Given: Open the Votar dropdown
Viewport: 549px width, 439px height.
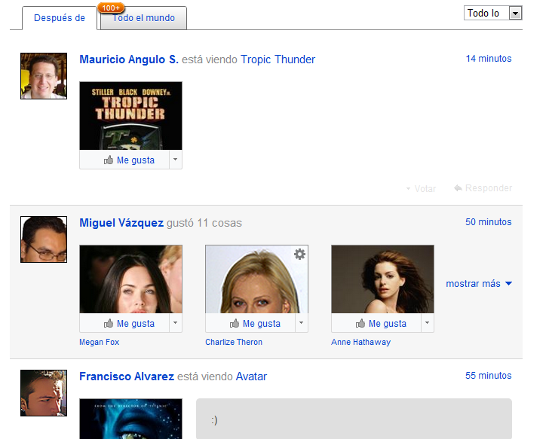Looking at the screenshot, I should coord(421,189).
